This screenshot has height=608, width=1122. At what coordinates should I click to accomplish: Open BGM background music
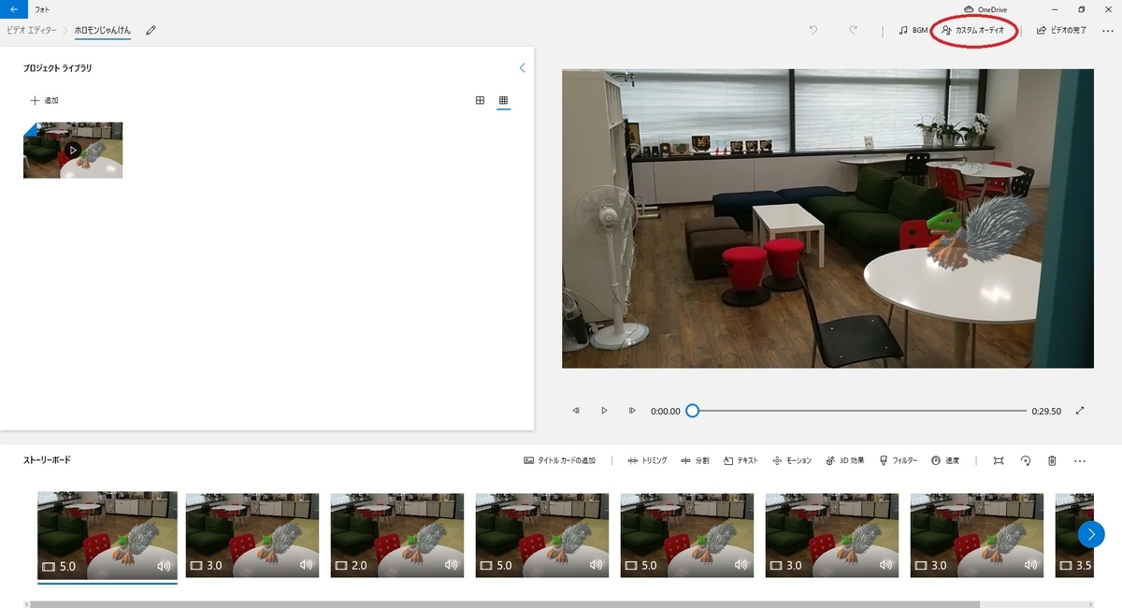pos(913,30)
